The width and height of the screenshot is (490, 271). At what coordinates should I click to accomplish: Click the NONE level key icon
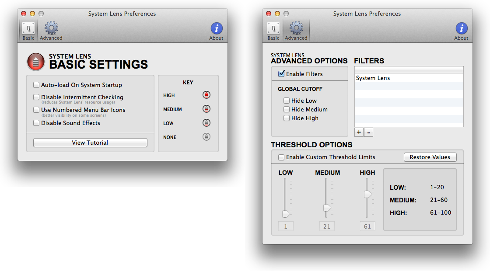(206, 137)
